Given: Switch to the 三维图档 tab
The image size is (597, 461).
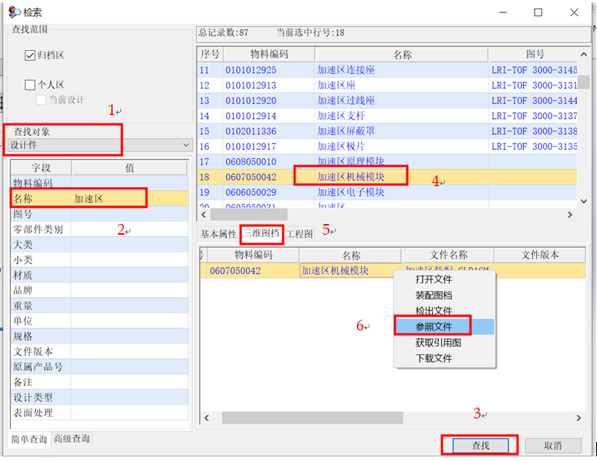Looking at the screenshot, I should click(x=261, y=234).
